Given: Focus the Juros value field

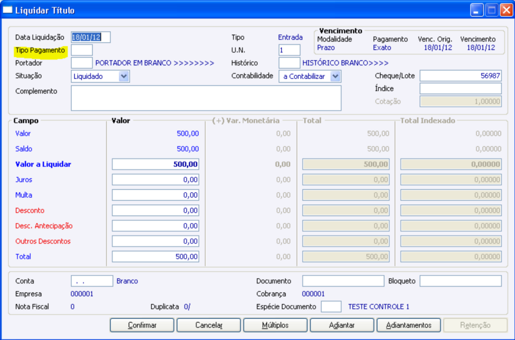Looking at the screenshot, I should point(156,180).
